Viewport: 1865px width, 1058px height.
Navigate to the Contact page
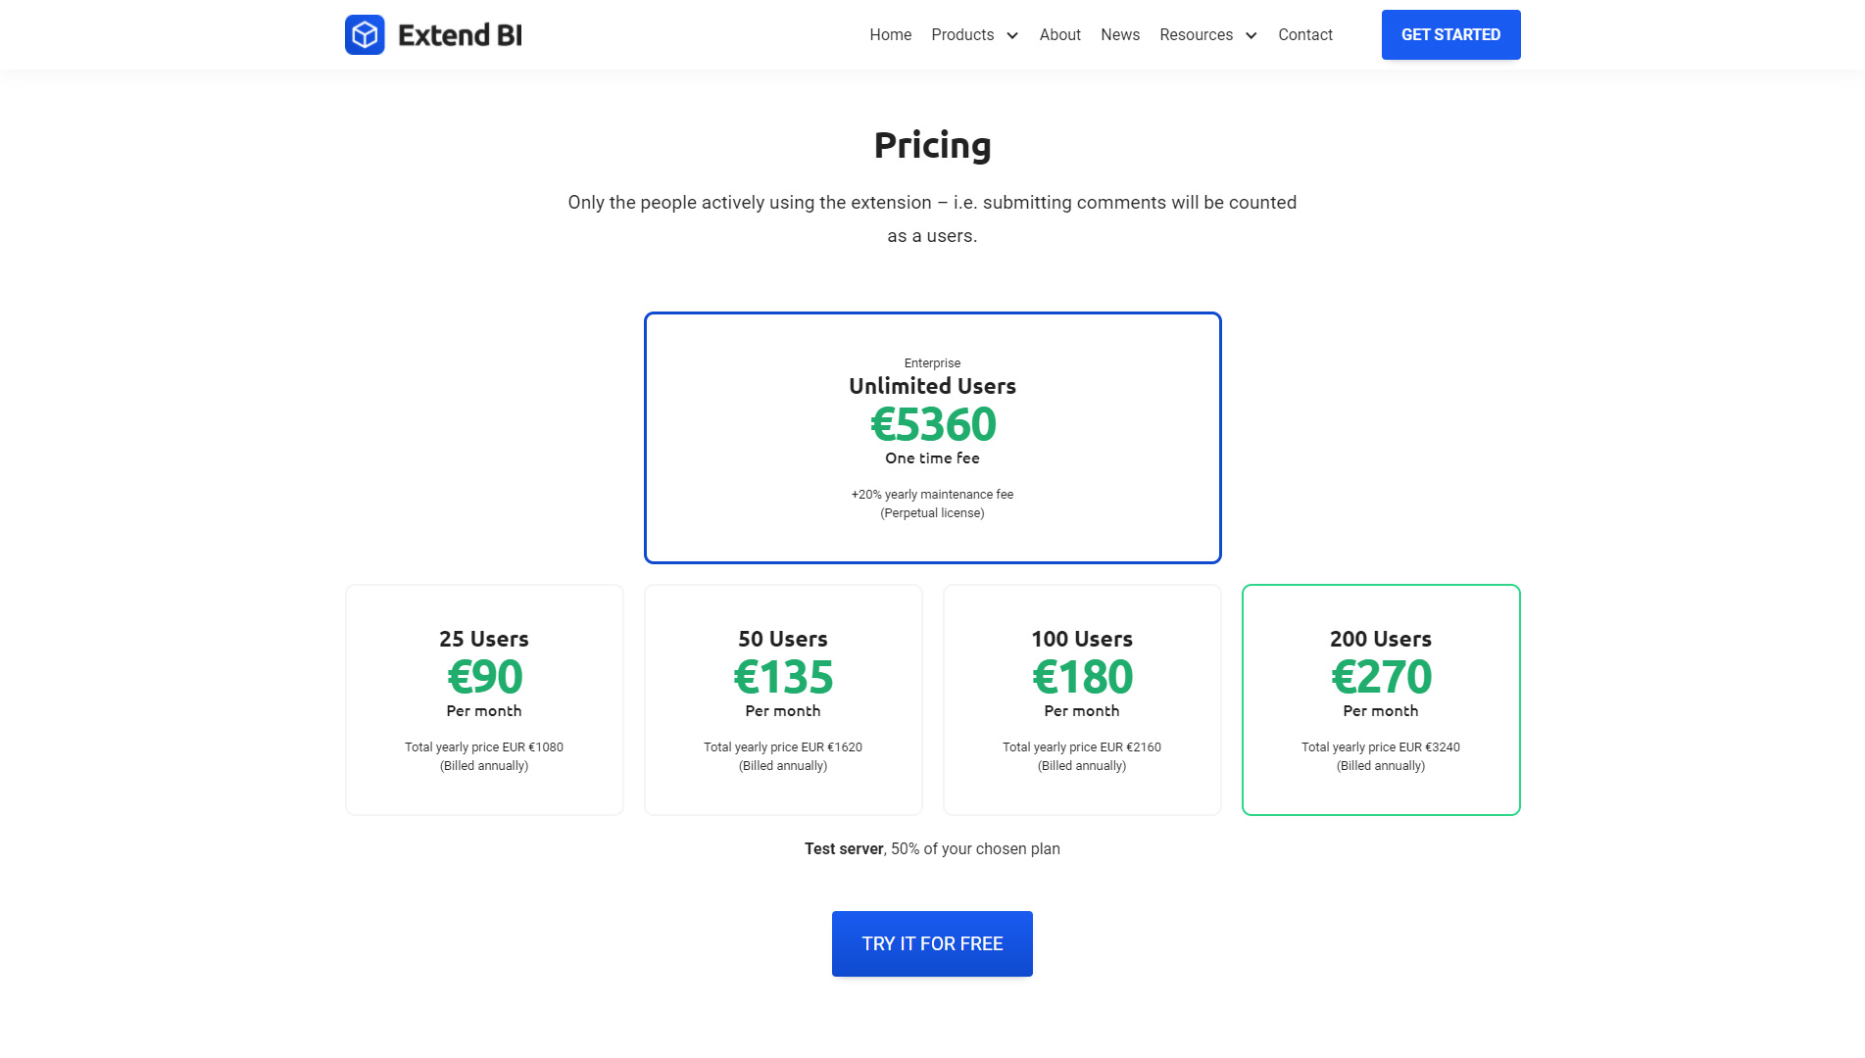pyautogui.click(x=1304, y=35)
